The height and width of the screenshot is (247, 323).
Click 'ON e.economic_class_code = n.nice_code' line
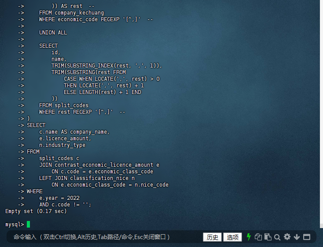(110, 185)
